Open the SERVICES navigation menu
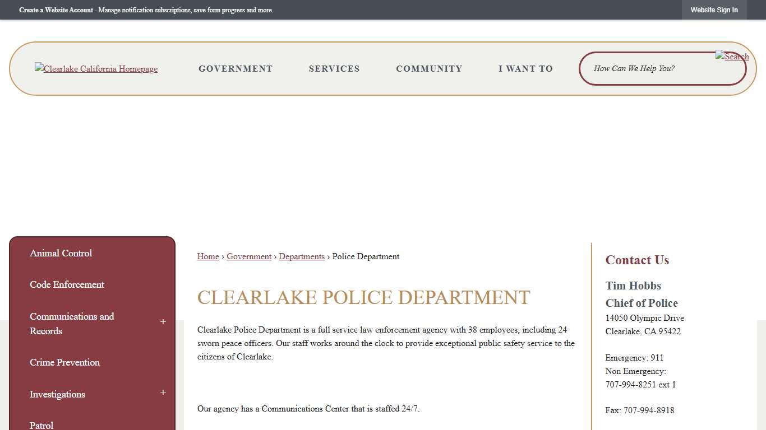 [334, 68]
